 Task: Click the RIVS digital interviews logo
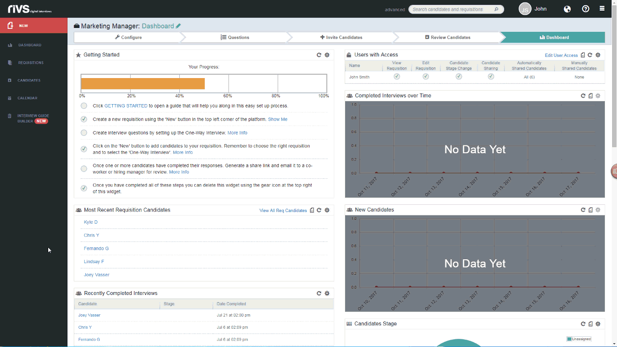pos(29,9)
